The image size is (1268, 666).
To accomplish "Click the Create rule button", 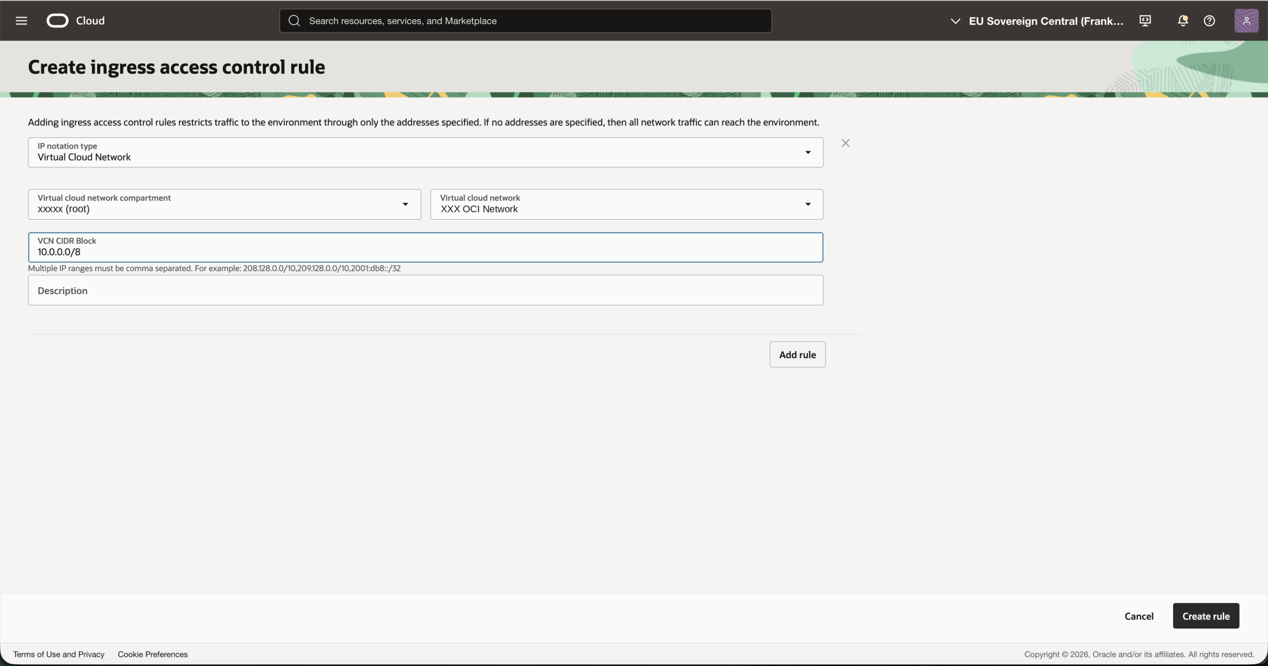I will tap(1206, 616).
